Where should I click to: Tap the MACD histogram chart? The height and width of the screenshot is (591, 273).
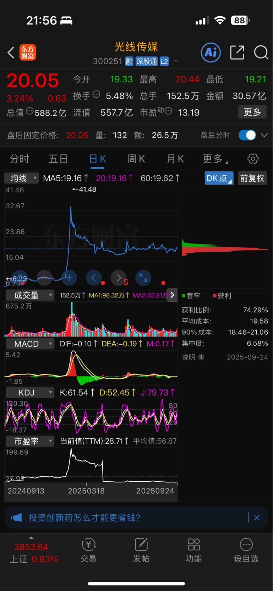pyautogui.click(x=91, y=368)
